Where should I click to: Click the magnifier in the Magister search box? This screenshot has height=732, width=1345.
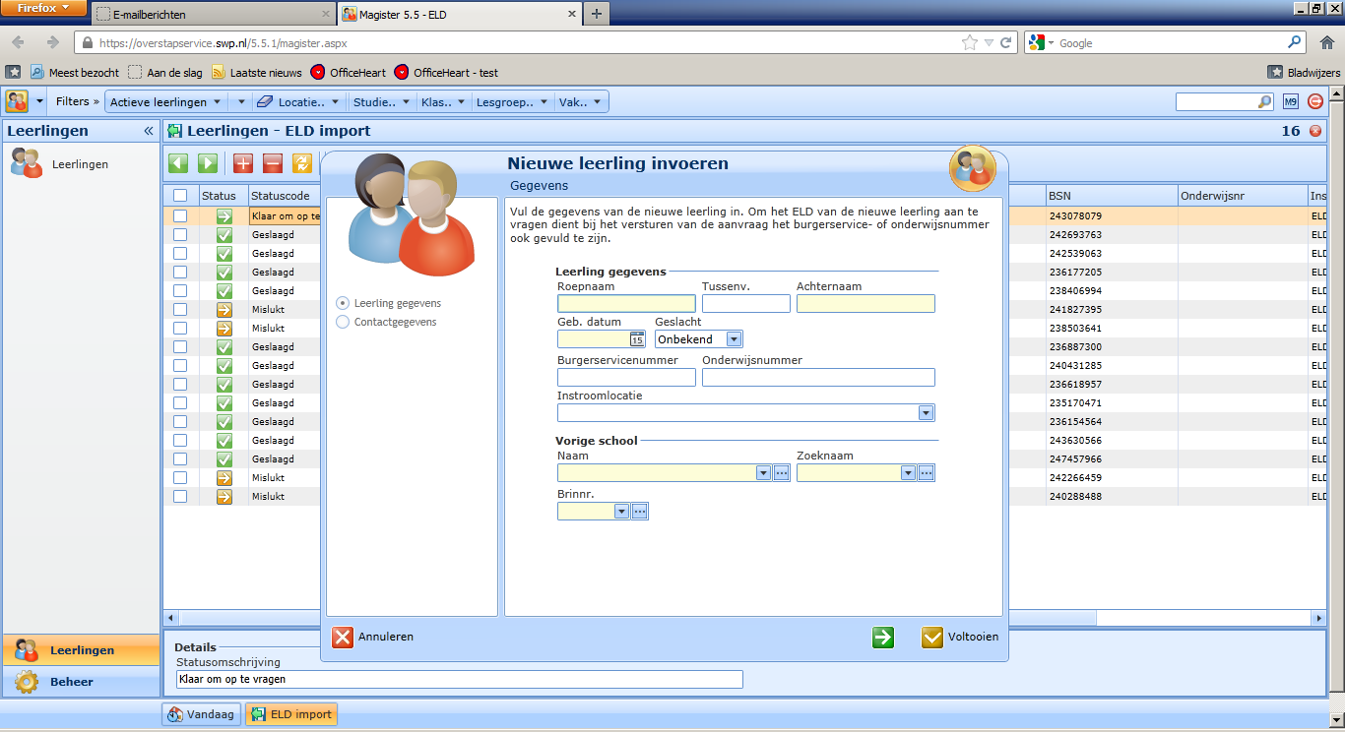1264,101
